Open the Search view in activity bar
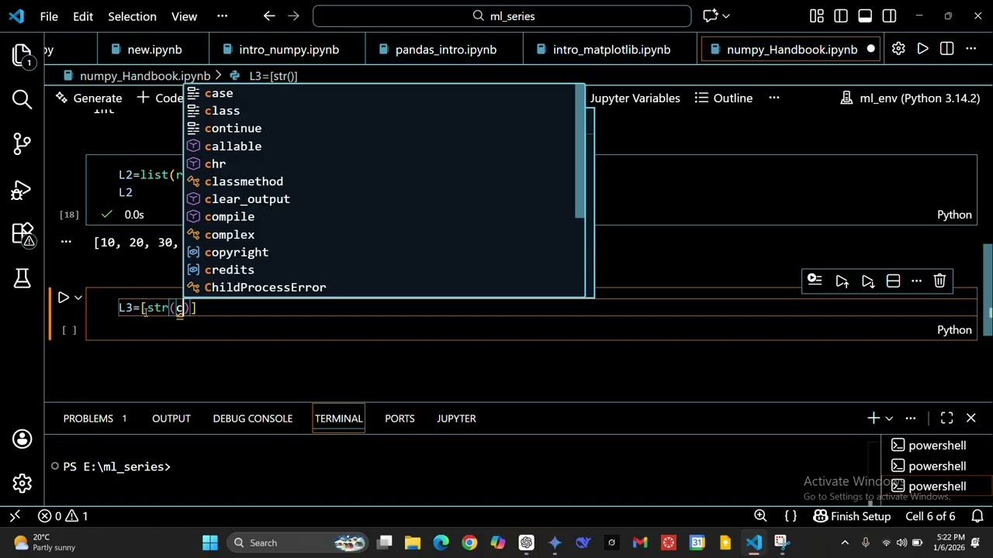 point(22,99)
